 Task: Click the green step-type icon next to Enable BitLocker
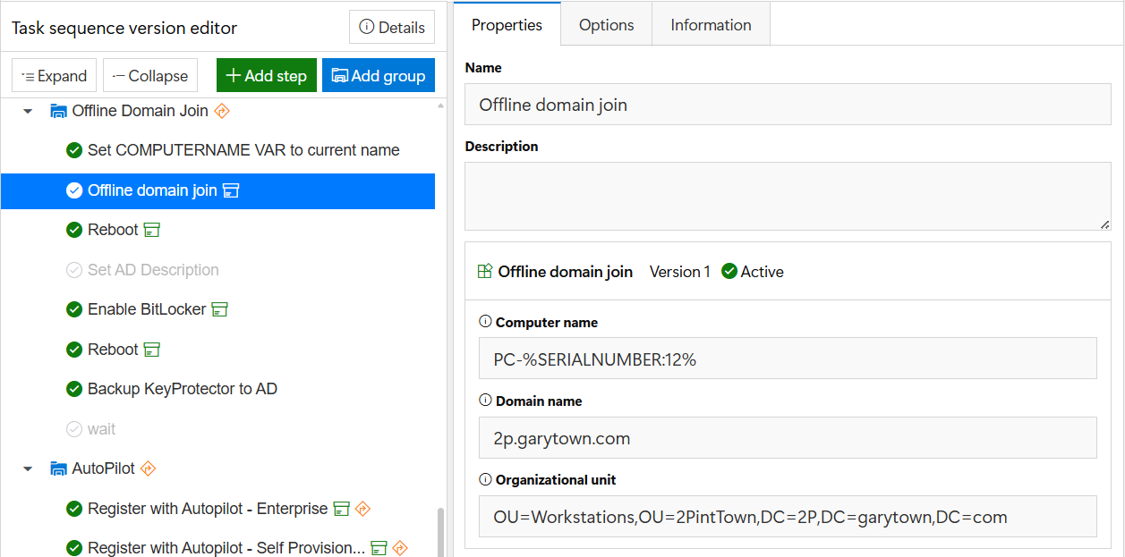[x=220, y=309]
